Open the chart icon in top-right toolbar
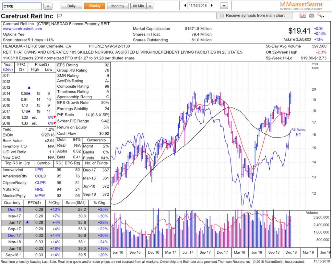 [x=303, y=16]
